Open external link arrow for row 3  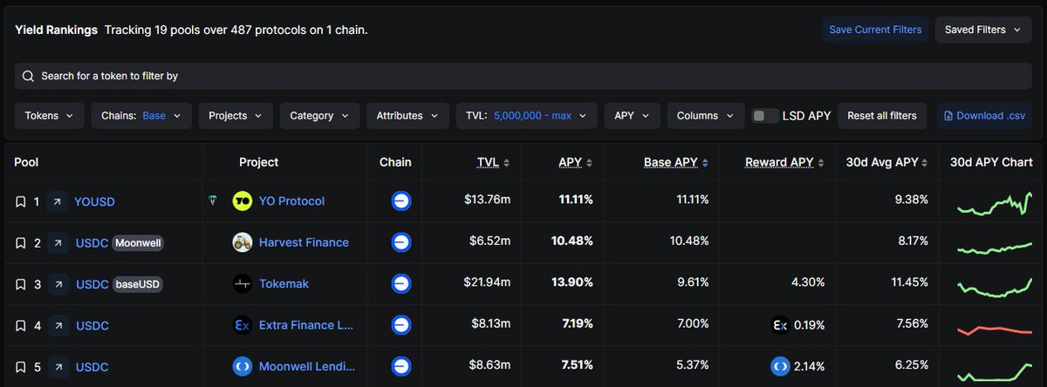(x=58, y=284)
